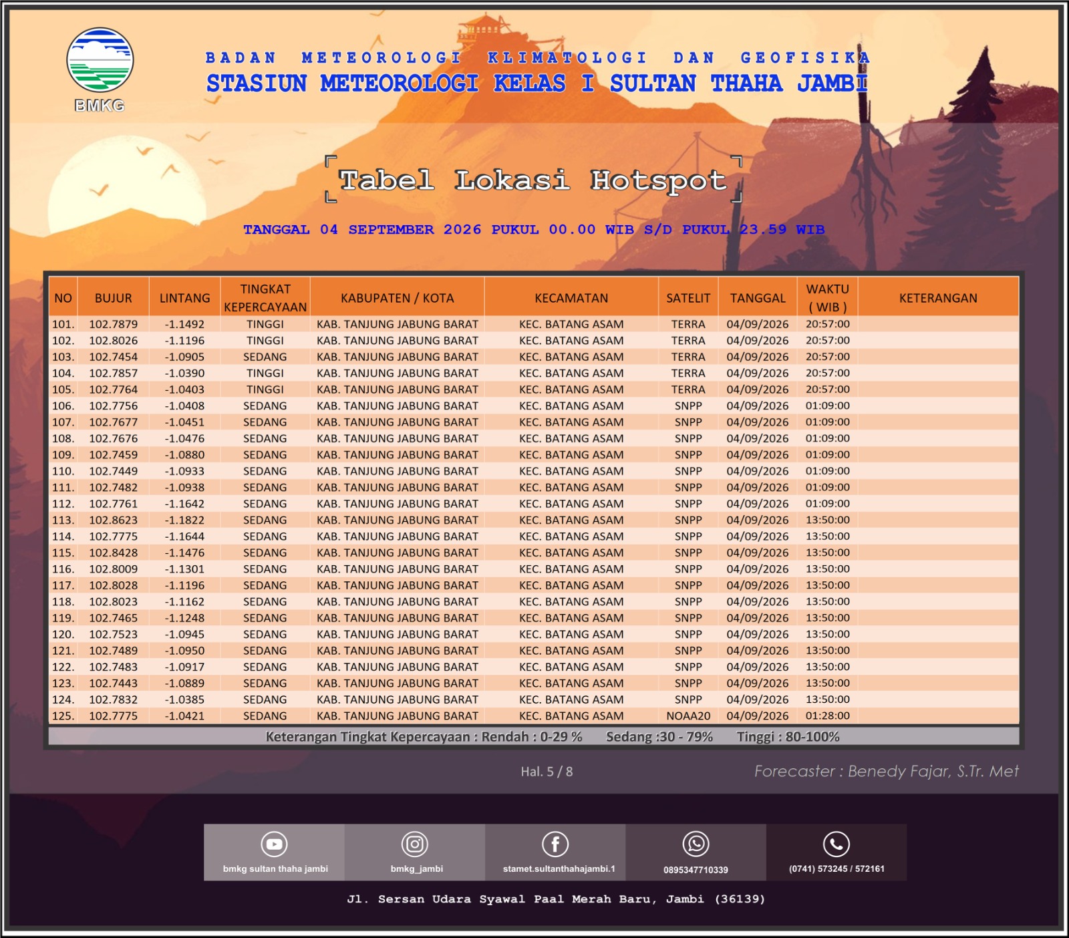The image size is (1069, 938).
Task: Click the Keterangan Tingkat Kepercayaan legend bar
Action: 533,736
